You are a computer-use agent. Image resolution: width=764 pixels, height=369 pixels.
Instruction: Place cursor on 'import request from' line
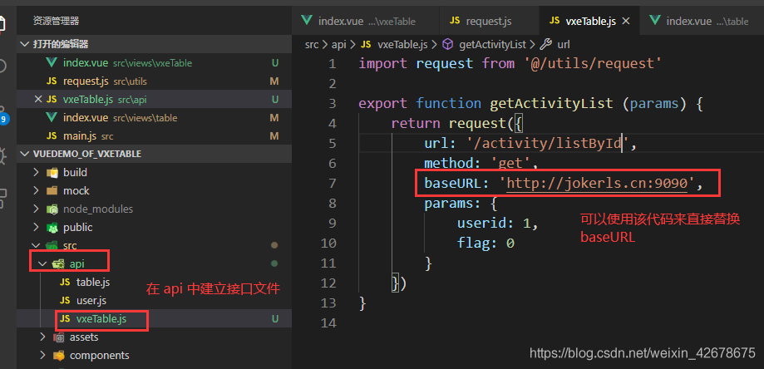point(510,63)
